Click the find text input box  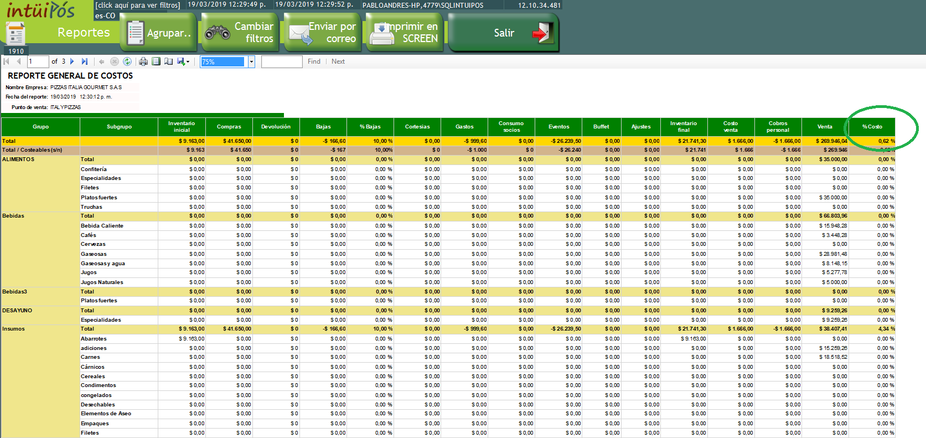tap(282, 61)
